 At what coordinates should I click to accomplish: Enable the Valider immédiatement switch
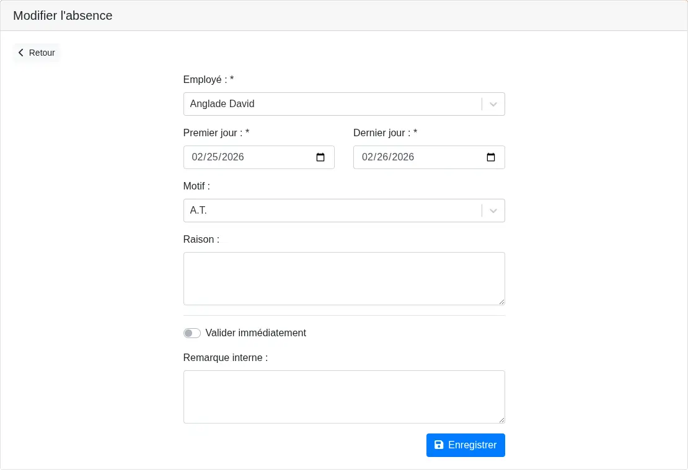click(x=192, y=333)
